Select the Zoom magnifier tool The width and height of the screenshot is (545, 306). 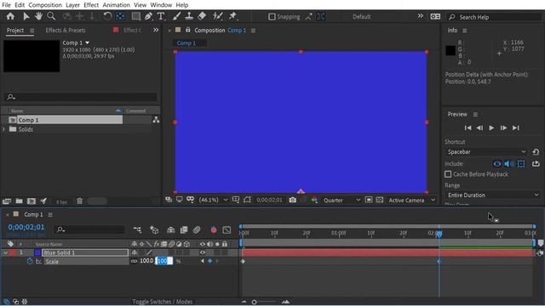[51, 16]
